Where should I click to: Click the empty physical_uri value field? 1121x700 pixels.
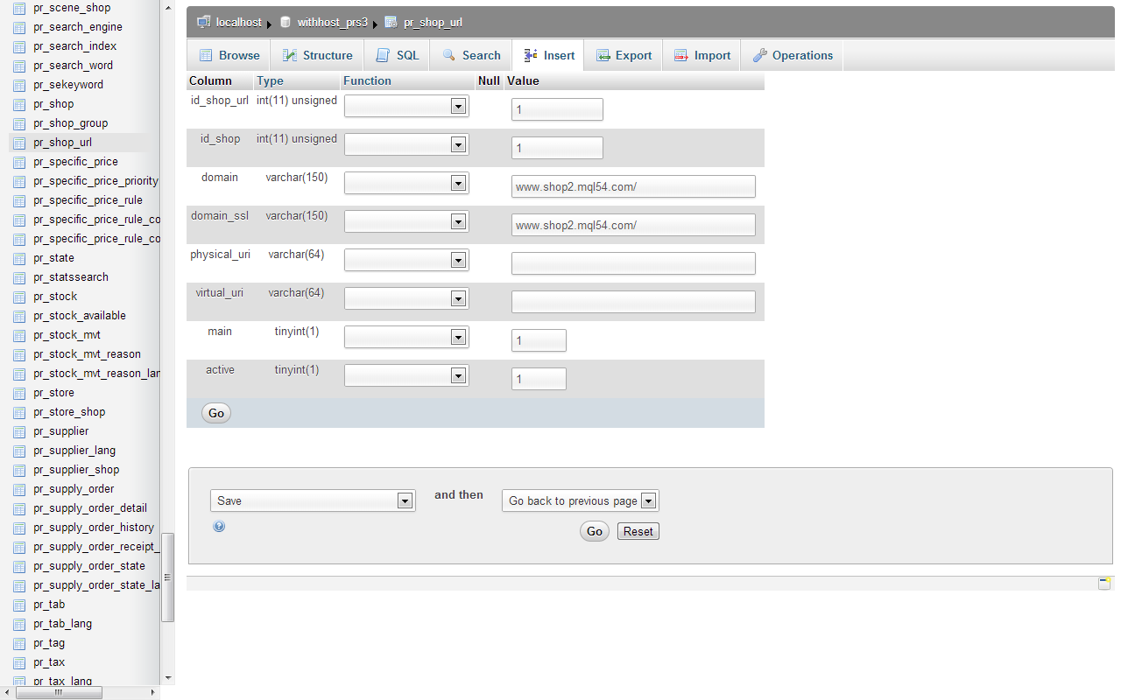pos(633,263)
